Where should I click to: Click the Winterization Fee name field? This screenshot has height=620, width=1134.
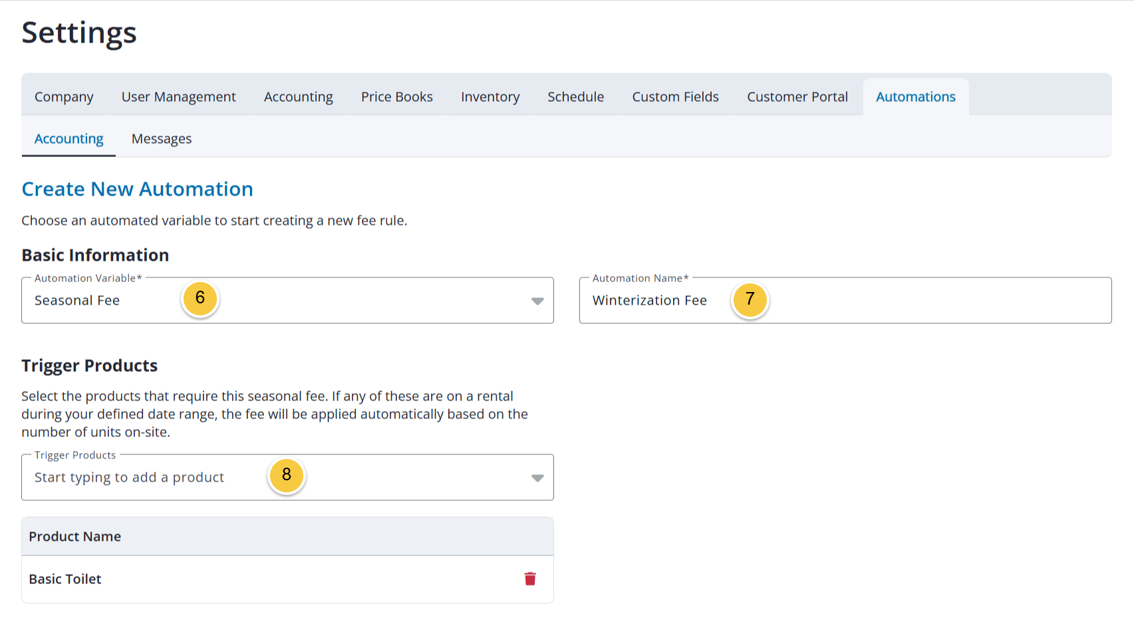point(845,301)
